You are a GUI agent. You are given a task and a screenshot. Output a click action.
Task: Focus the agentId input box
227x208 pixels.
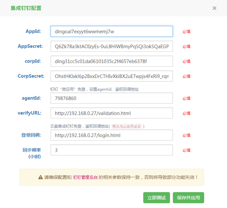point(112,98)
